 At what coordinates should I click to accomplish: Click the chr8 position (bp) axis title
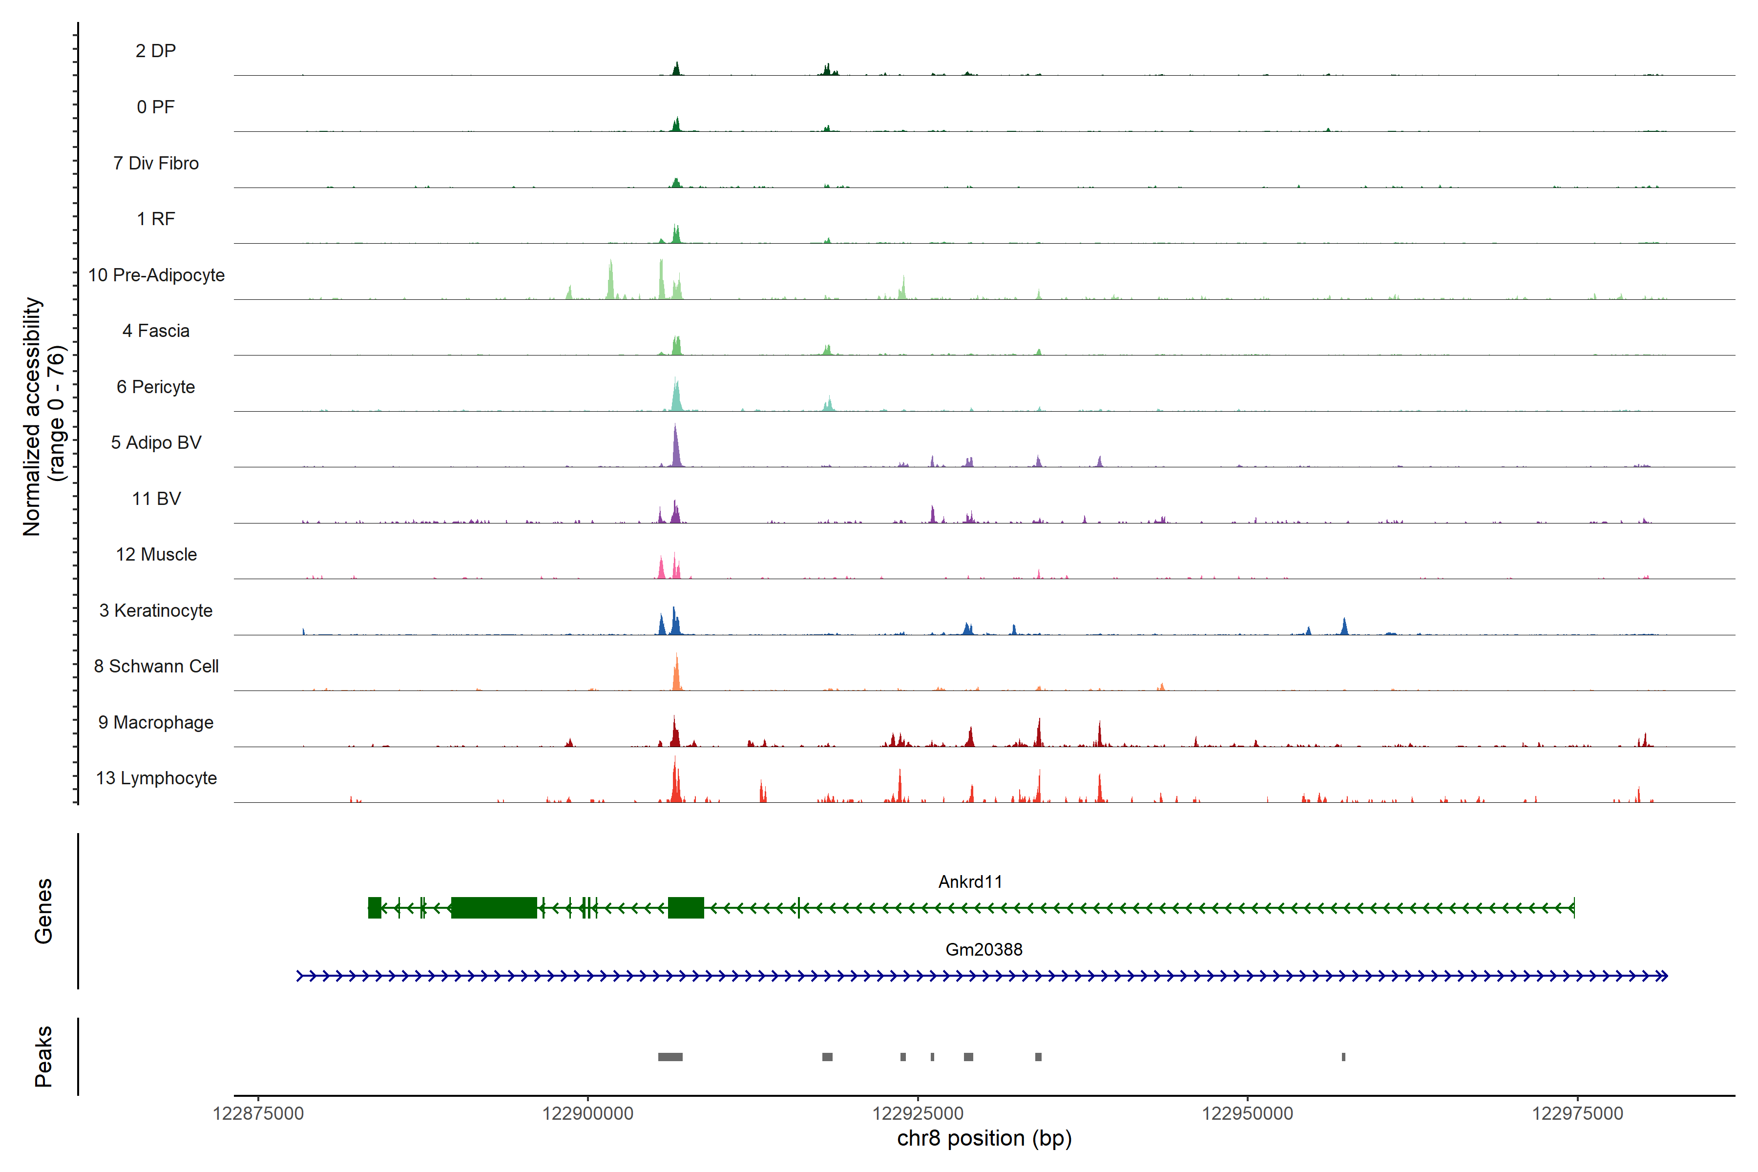[x=984, y=1139]
